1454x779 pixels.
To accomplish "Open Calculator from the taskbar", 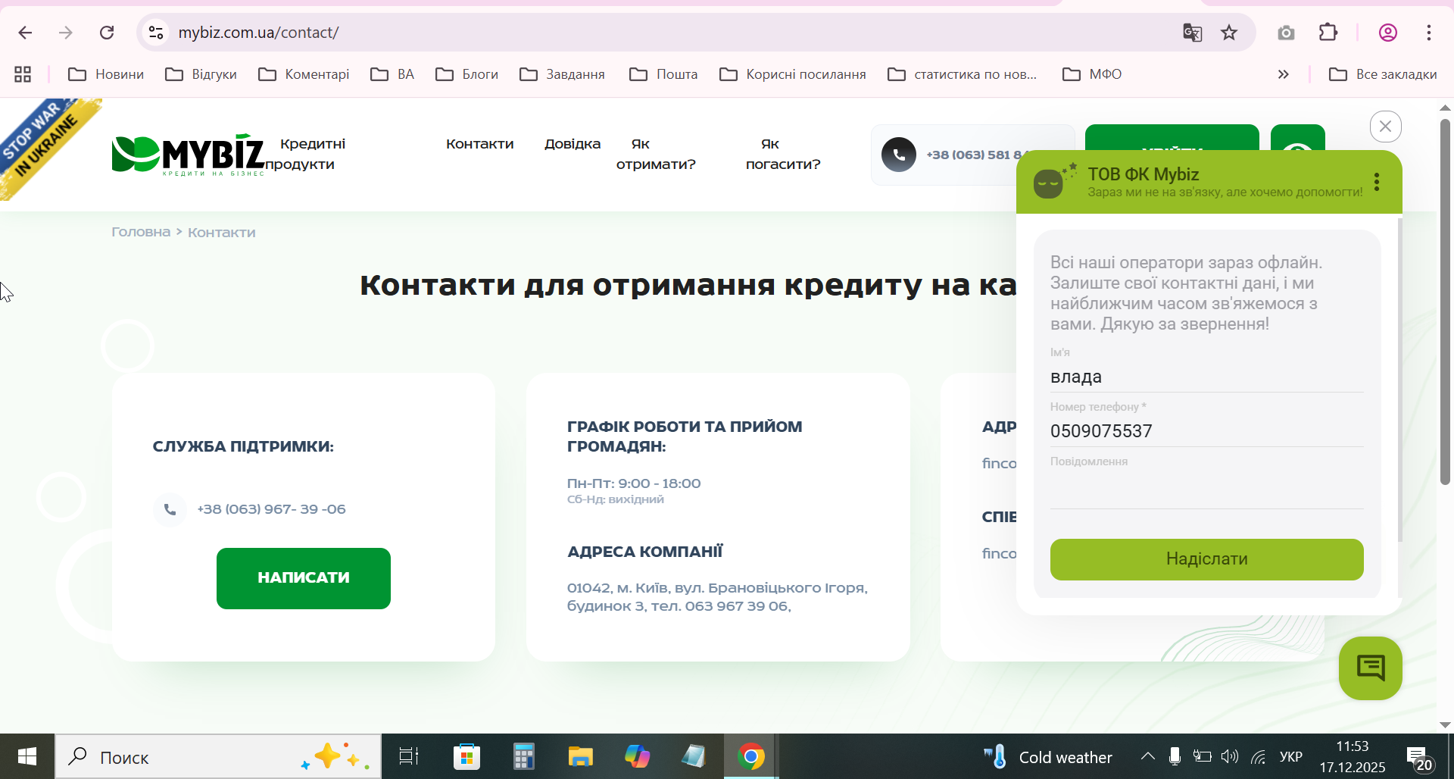I will click(x=523, y=756).
